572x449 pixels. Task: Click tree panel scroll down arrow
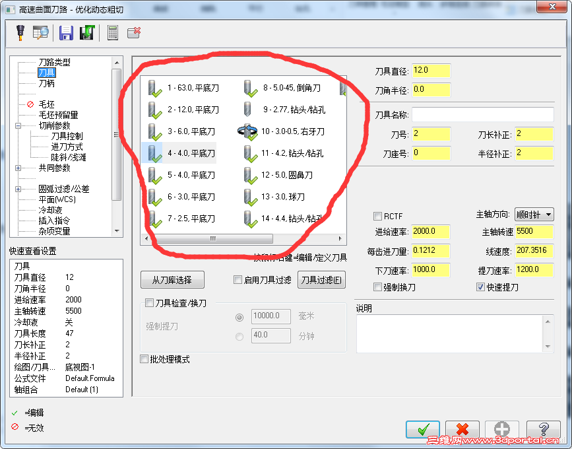[x=117, y=230]
